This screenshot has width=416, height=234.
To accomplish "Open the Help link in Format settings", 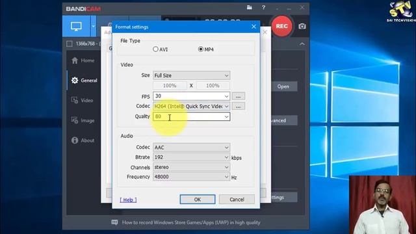I will 128,200.
